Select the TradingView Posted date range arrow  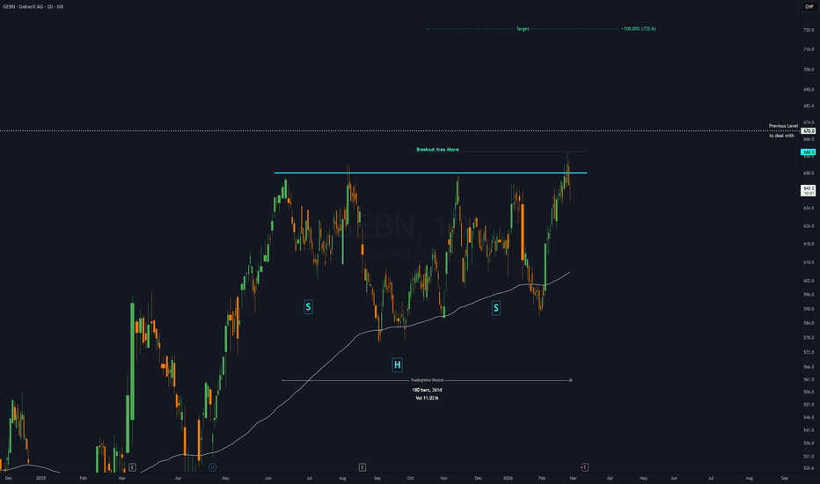point(427,380)
